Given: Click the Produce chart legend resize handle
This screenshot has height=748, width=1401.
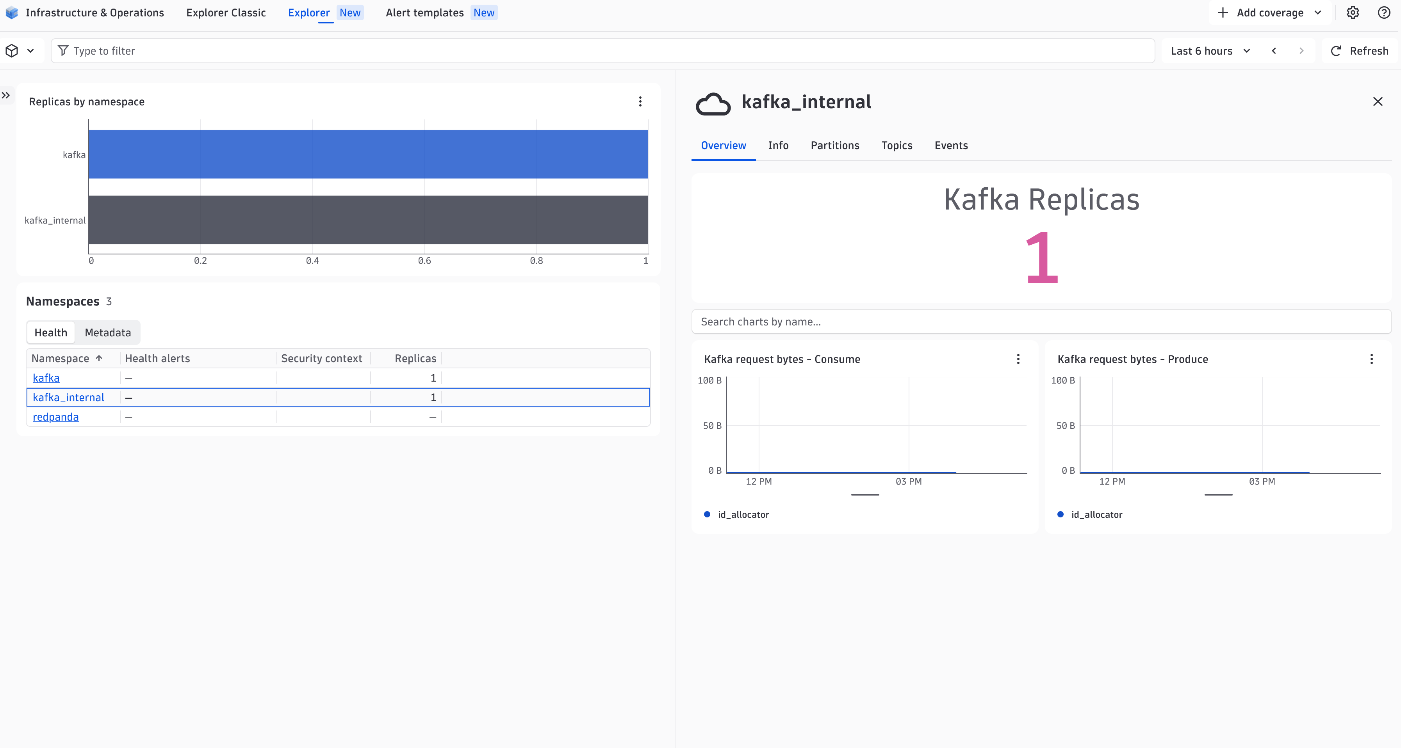Looking at the screenshot, I should (1218, 495).
